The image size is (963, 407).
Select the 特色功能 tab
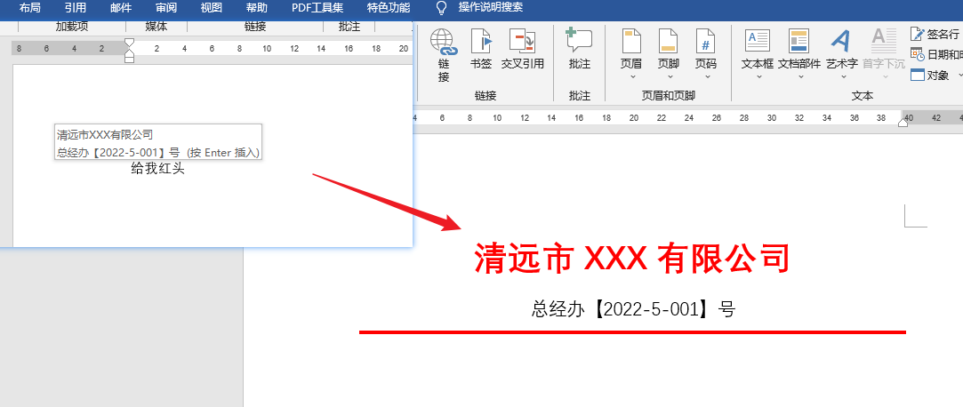pos(389,8)
